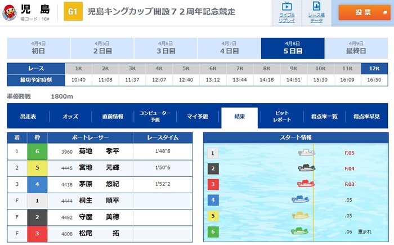Switch to 出走表 tab

[28, 117]
